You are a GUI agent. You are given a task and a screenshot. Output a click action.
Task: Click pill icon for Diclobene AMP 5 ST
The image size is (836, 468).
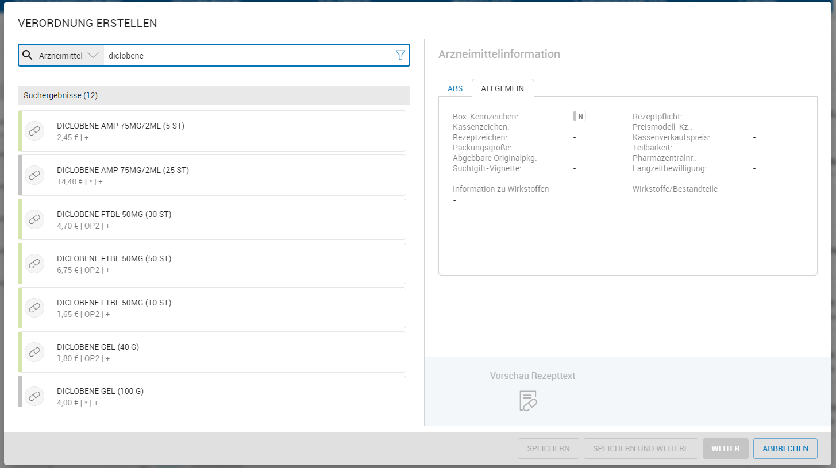tap(34, 131)
